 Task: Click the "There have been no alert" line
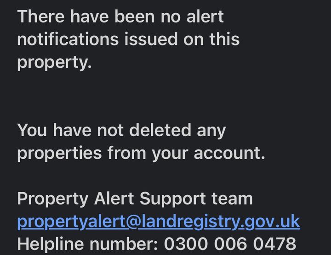click(120, 17)
